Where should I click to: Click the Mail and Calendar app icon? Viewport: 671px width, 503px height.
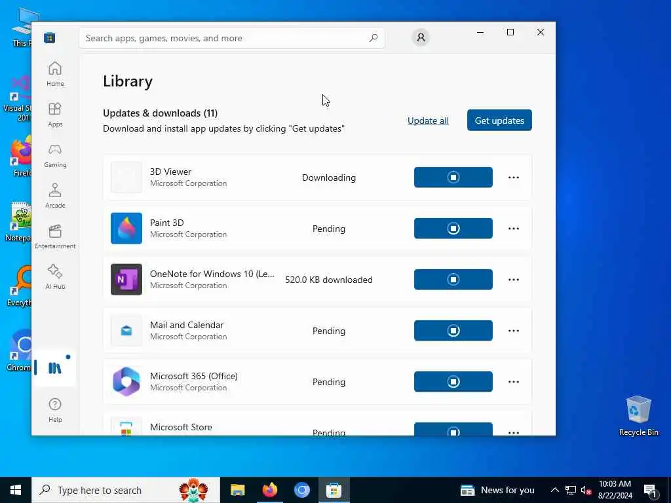[126, 331]
